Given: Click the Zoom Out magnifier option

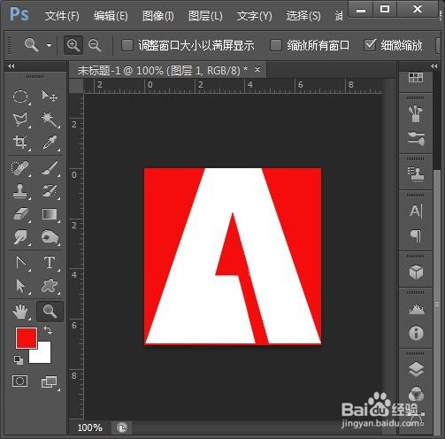Looking at the screenshot, I should (95, 45).
